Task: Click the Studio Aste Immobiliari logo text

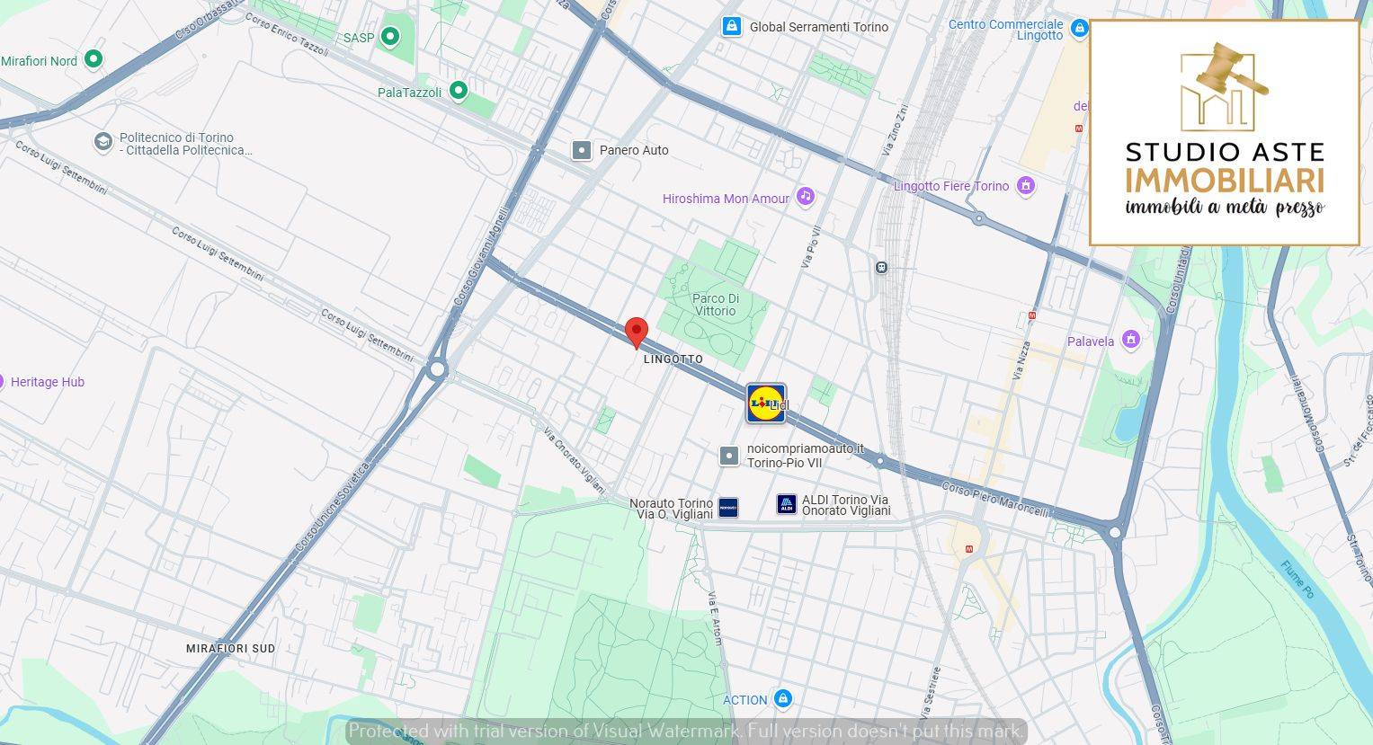Action: [1225, 180]
